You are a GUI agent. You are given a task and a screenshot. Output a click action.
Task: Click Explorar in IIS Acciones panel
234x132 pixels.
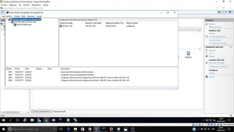click(x=212, y=24)
